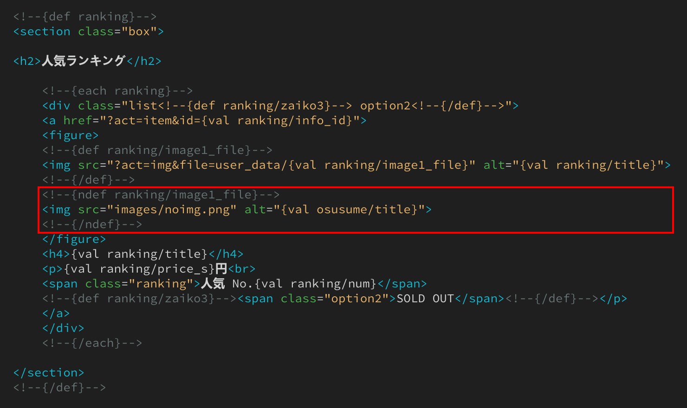The width and height of the screenshot is (687, 408).
Task: Click the <div class="list..."> line
Action: (280, 106)
